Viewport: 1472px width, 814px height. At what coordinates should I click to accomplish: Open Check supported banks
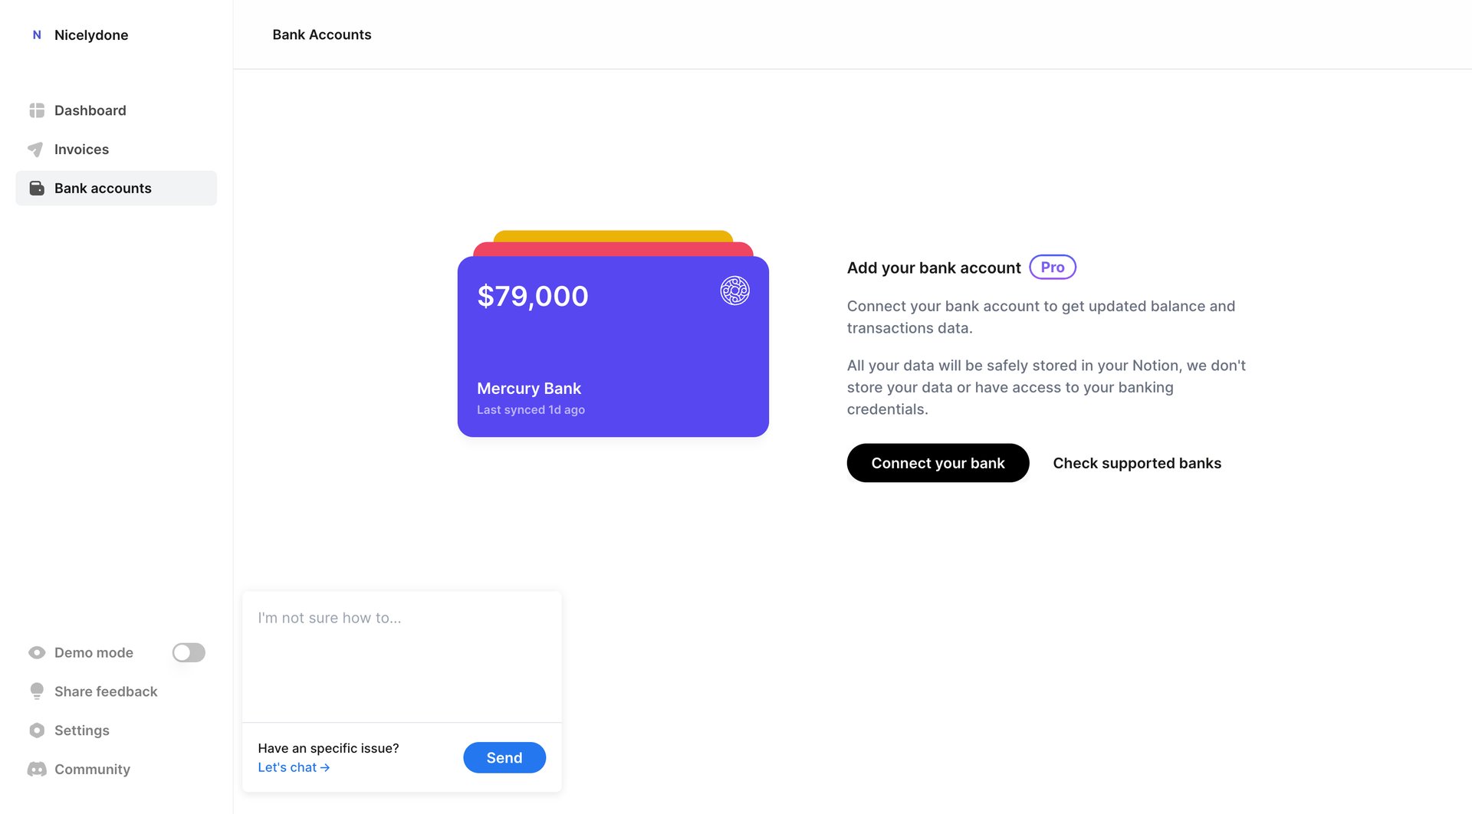tap(1137, 463)
